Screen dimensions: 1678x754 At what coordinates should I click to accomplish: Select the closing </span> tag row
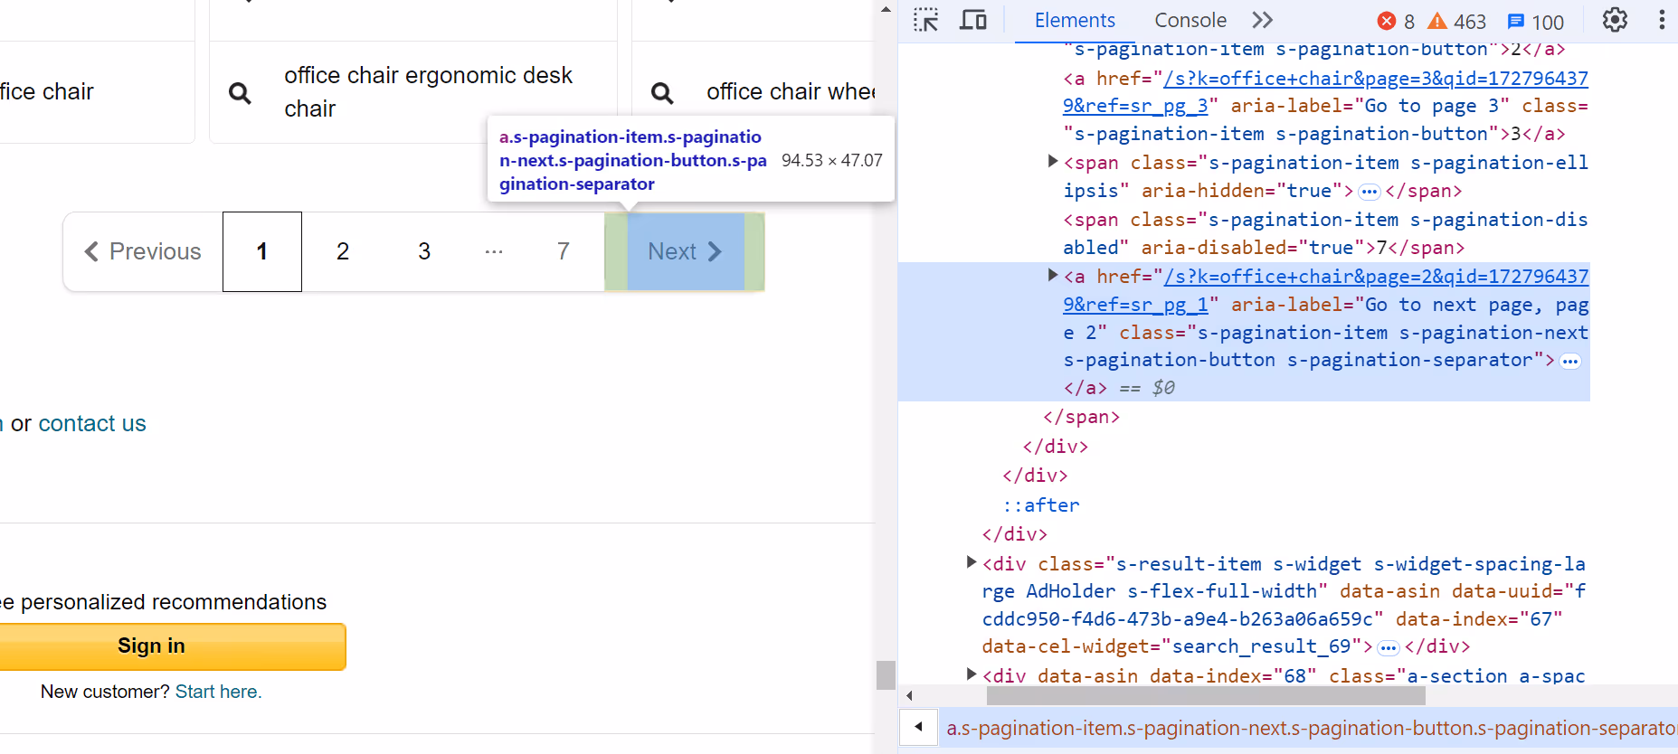[x=1081, y=417]
